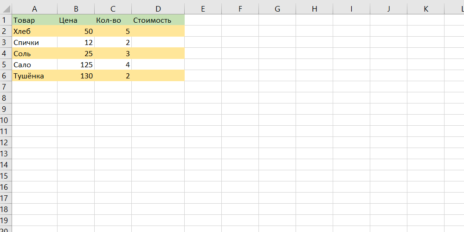Select row 7 header
Viewport: 464px width, 232px height.
pos(6,87)
